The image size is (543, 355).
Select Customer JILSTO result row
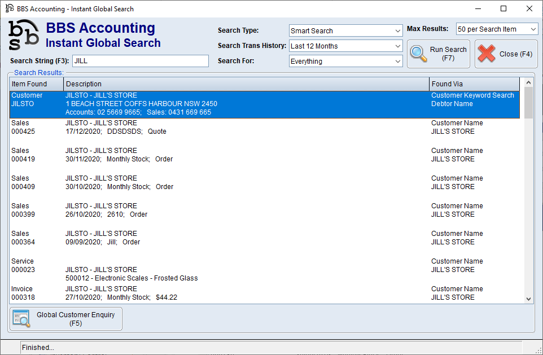[226, 104]
